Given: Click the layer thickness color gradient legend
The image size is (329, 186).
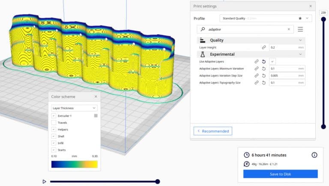Looking at the screenshot, I should pos(74,164).
